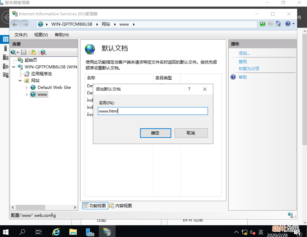The height and width of the screenshot is (237, 307).
Task: Switch to 内容视图 tab
Action: [x=120, y=206]
